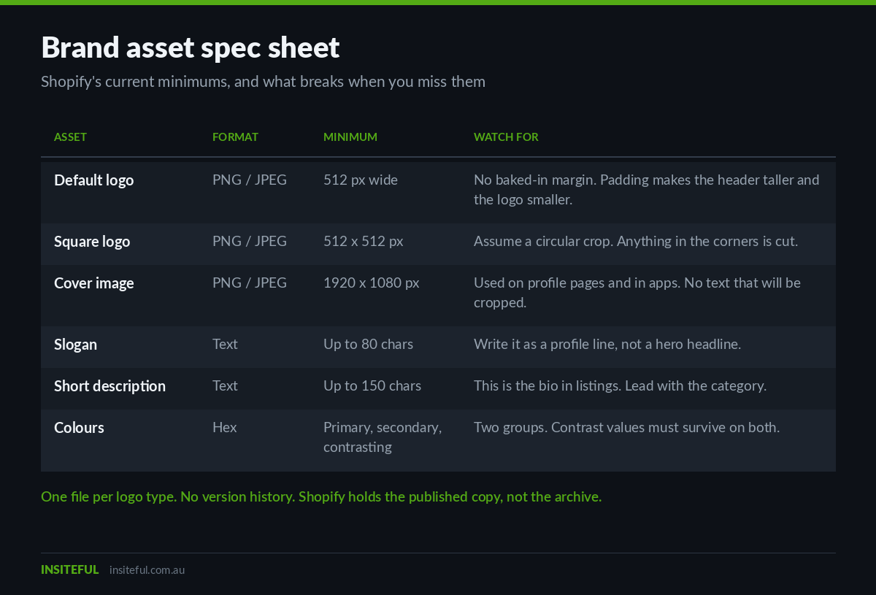Click the ASSET column header
The width and height of the screenshot is (876, 595).
click(70, 137)
